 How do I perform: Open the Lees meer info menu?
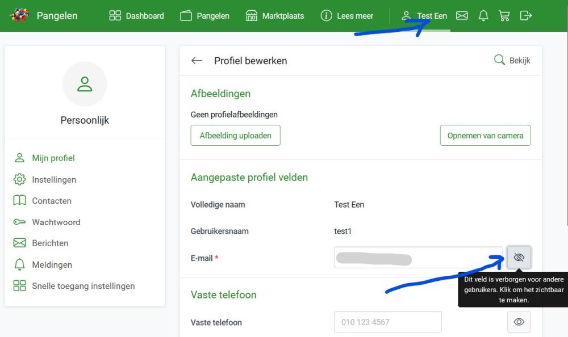[347, 15]
